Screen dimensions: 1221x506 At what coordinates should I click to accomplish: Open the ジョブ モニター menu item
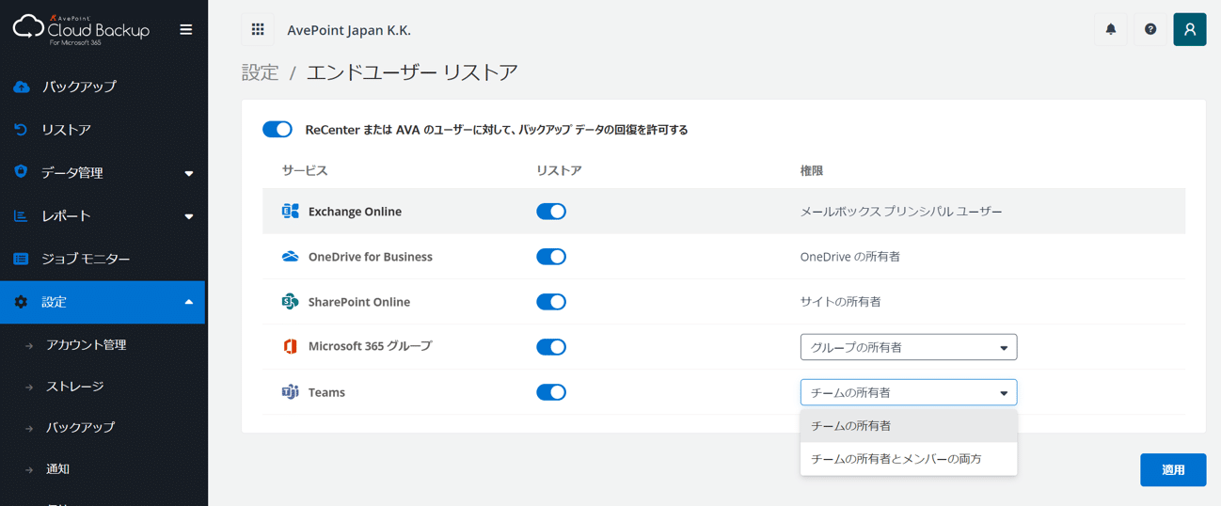(103, 259)
